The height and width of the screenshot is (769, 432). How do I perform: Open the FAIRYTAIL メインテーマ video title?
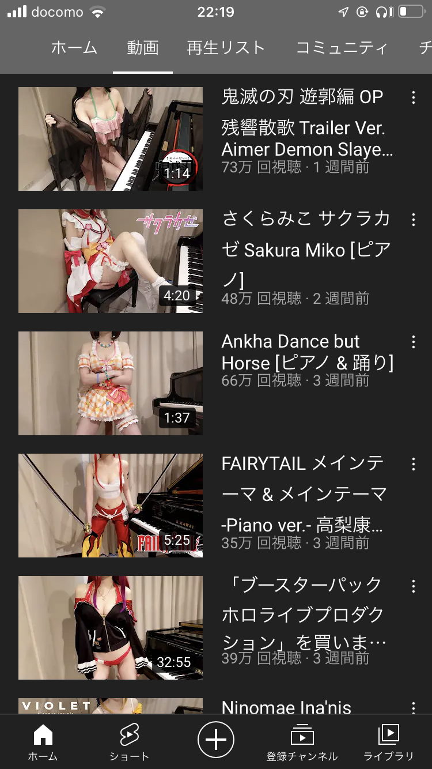(x=303, y=494)
